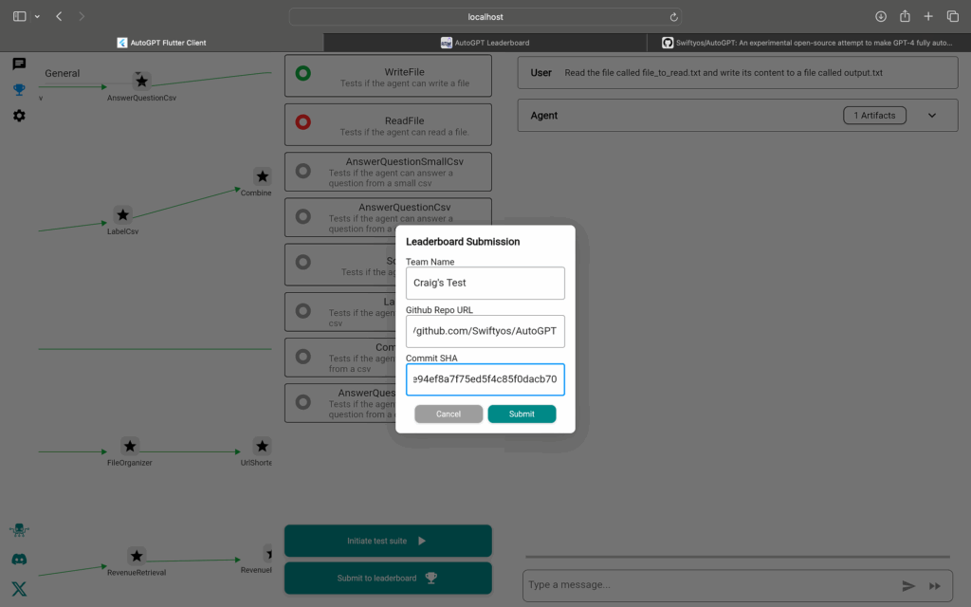Click the fast-forward continuous mode icon

pyautogui.click(x=935, y=586)
